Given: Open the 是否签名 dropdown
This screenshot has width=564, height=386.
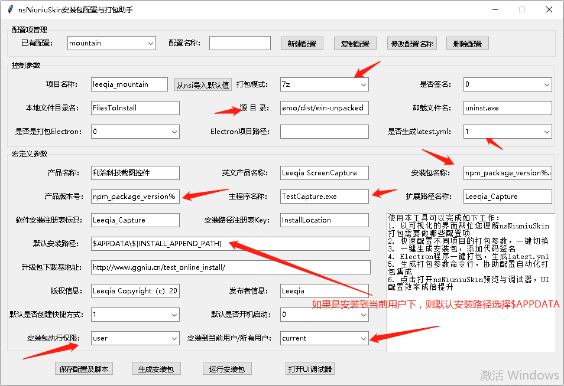Looking at the screenshot, I should [x=507, y=84].
